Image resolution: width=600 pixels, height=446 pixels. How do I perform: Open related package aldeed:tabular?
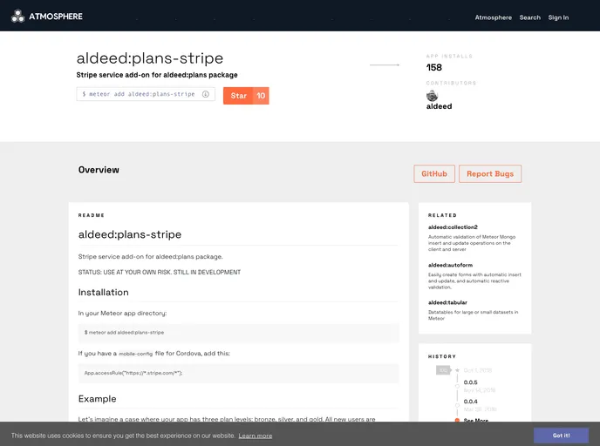(447, 302)
